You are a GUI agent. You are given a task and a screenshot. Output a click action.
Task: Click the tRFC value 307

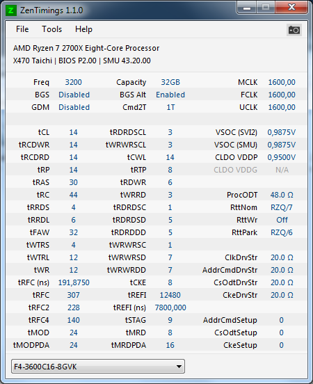[74, 295]
